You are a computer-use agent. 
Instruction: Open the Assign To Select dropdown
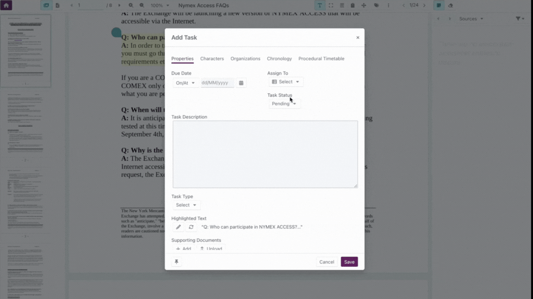pos(285,82)
